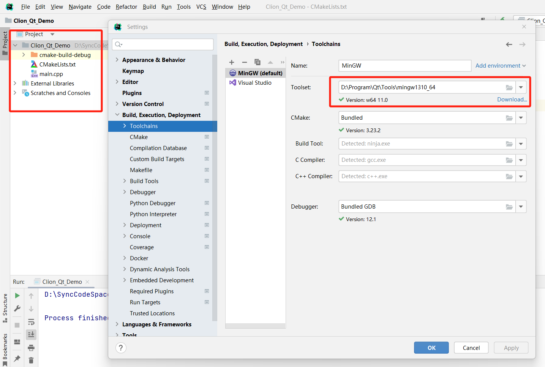Open Project view dropdown

point(52,34)
